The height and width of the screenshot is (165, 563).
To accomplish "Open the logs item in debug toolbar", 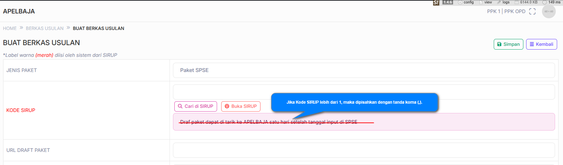I will point(503,2).
